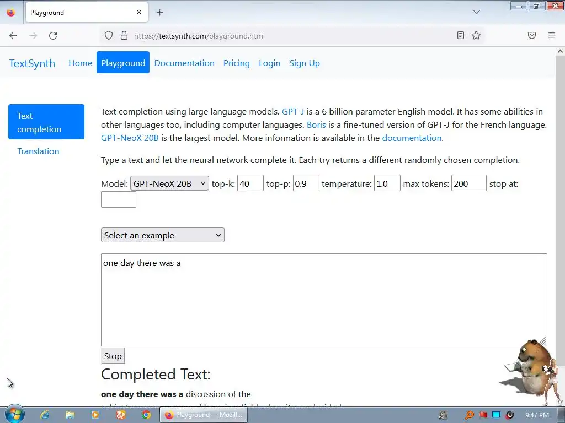Image resolution: width=565 pixels, height=423 pixels.
Task: Select the Text completion sidebar tab
Action: coord(46,122)
